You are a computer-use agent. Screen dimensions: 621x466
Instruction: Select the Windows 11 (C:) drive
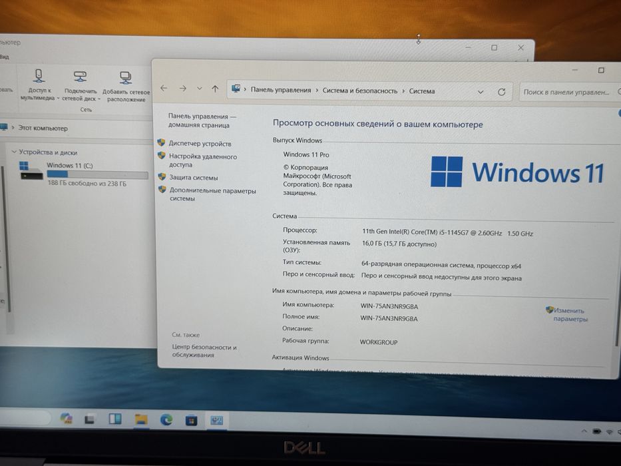(84, 173)
